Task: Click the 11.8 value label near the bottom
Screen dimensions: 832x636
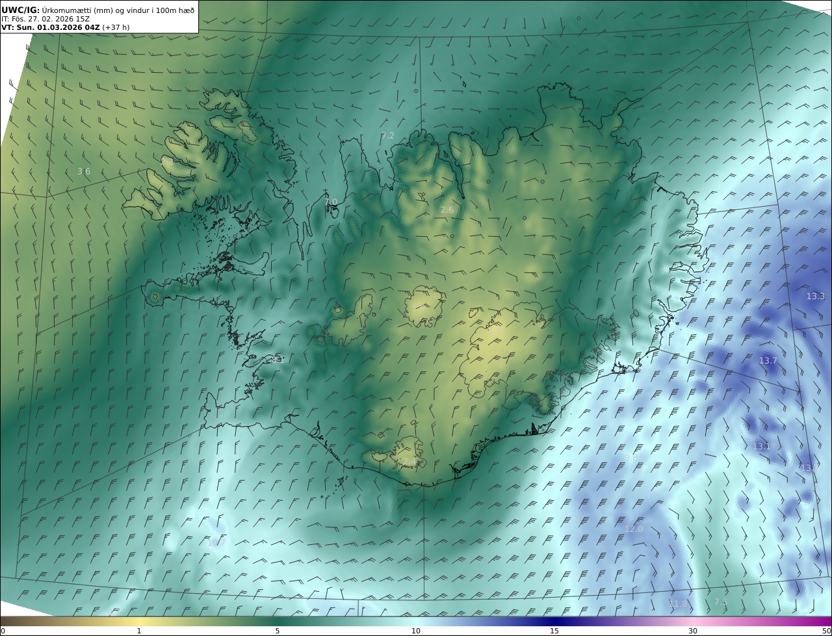Action: [677, 603]
